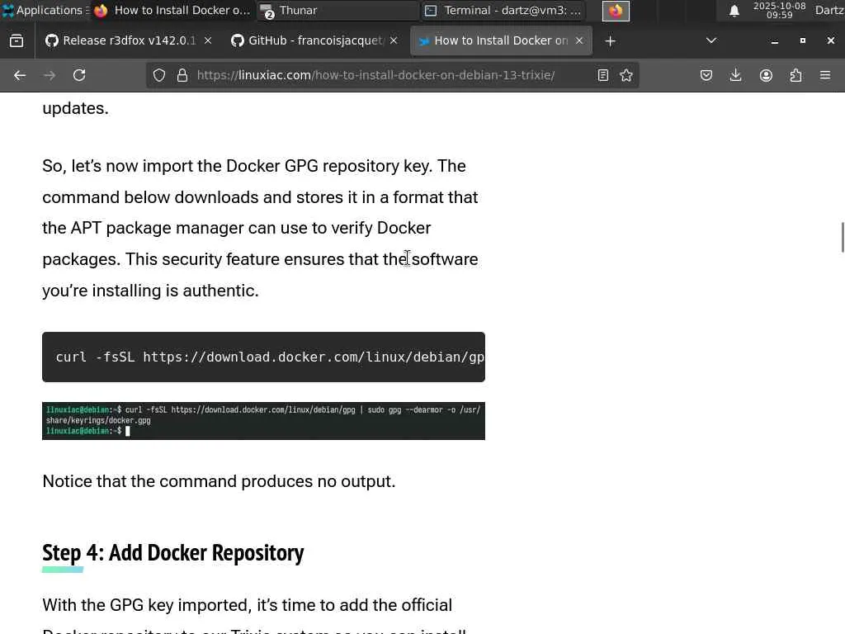Click the Dartz user label in panel
Viewport: 845px width, 634px height.
coord(829,10)
